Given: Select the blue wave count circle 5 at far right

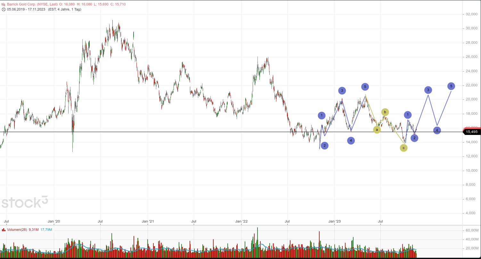Looking at the screenshot, I should point(452,86).
